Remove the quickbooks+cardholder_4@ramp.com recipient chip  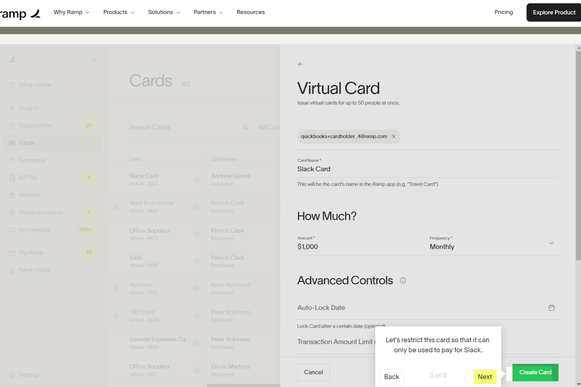point(394,136)
